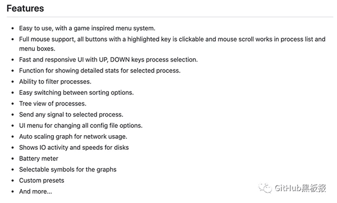Click 'Send any signal to selected process'

[x=71, y=114]
